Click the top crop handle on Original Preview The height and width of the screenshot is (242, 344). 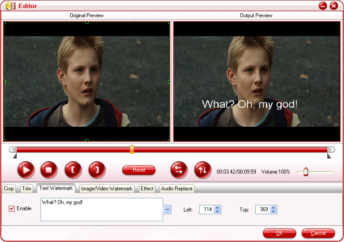coord(87,22)
